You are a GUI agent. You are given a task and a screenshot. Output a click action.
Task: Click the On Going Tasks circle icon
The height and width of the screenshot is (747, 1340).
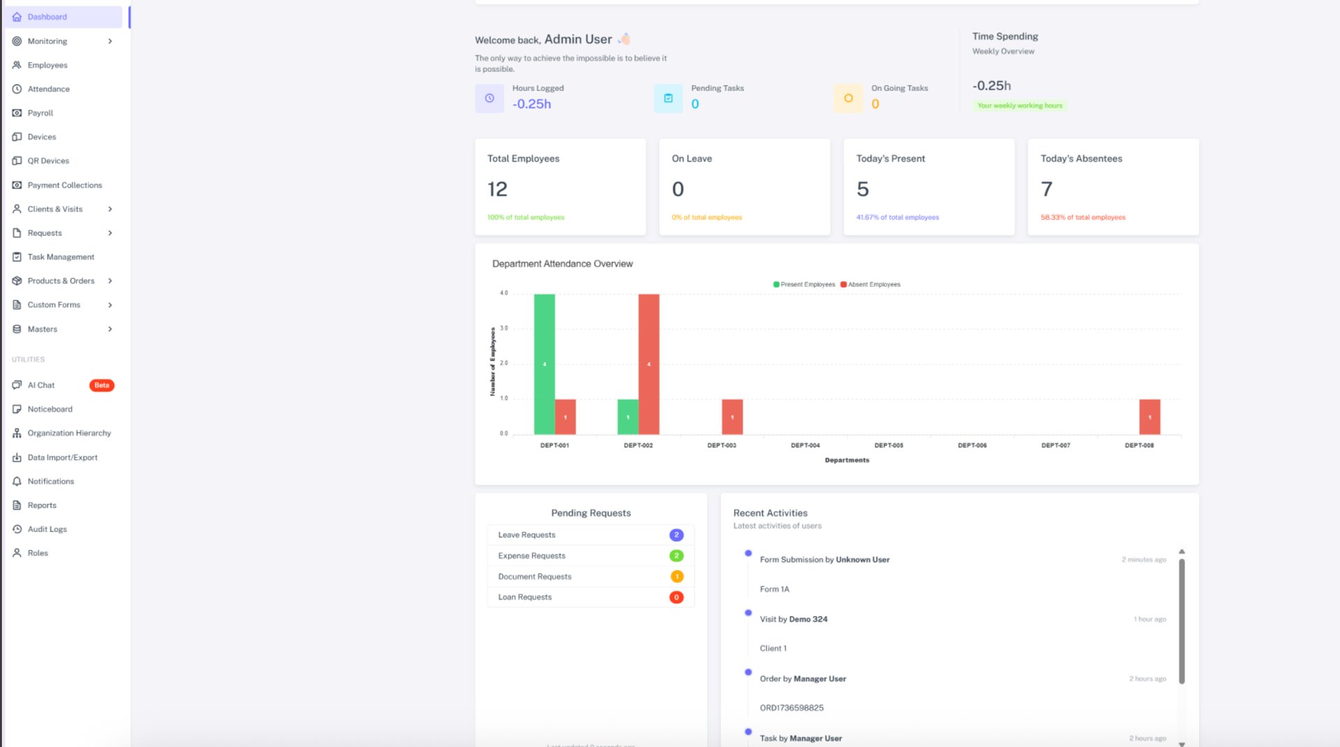[x=848, y=98]
